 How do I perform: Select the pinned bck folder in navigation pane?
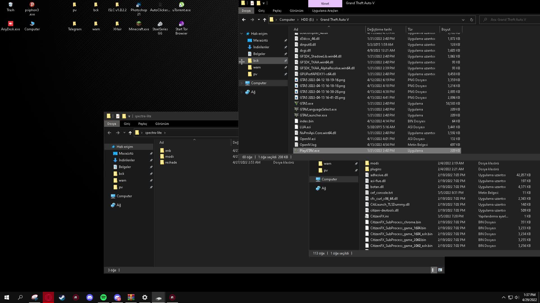tap(256, 61)
